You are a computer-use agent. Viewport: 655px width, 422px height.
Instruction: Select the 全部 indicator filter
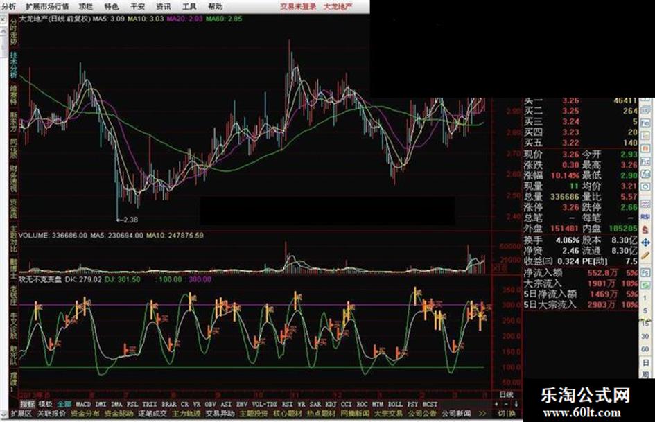click(64, 404)
